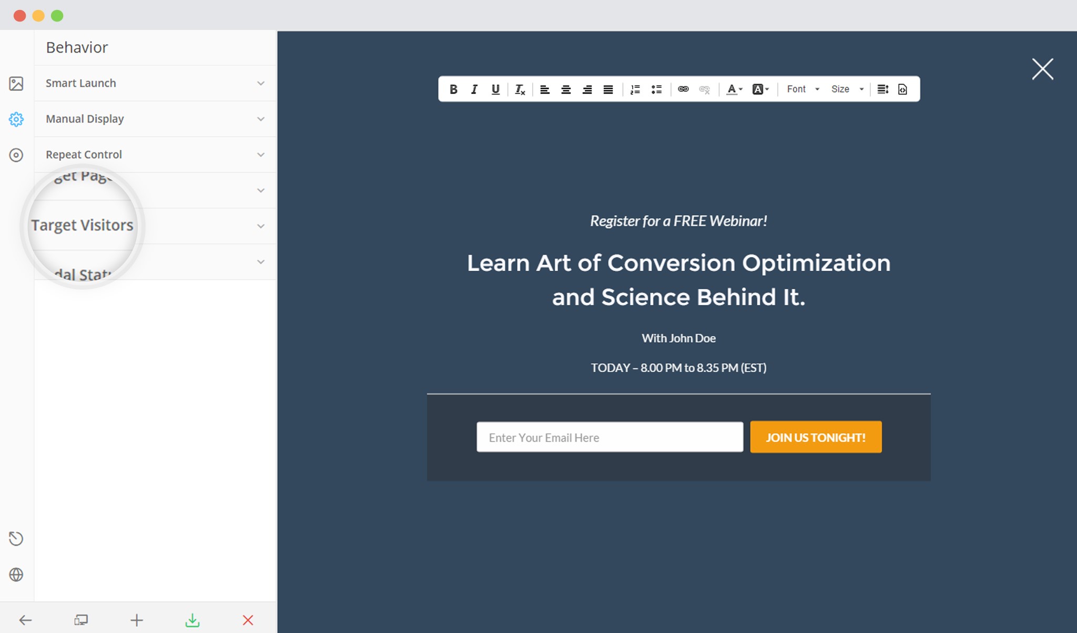Viewport: 1077px width, 633px height.
Task: Click the Enter Your Email Here field
Action: coord(609,436)
